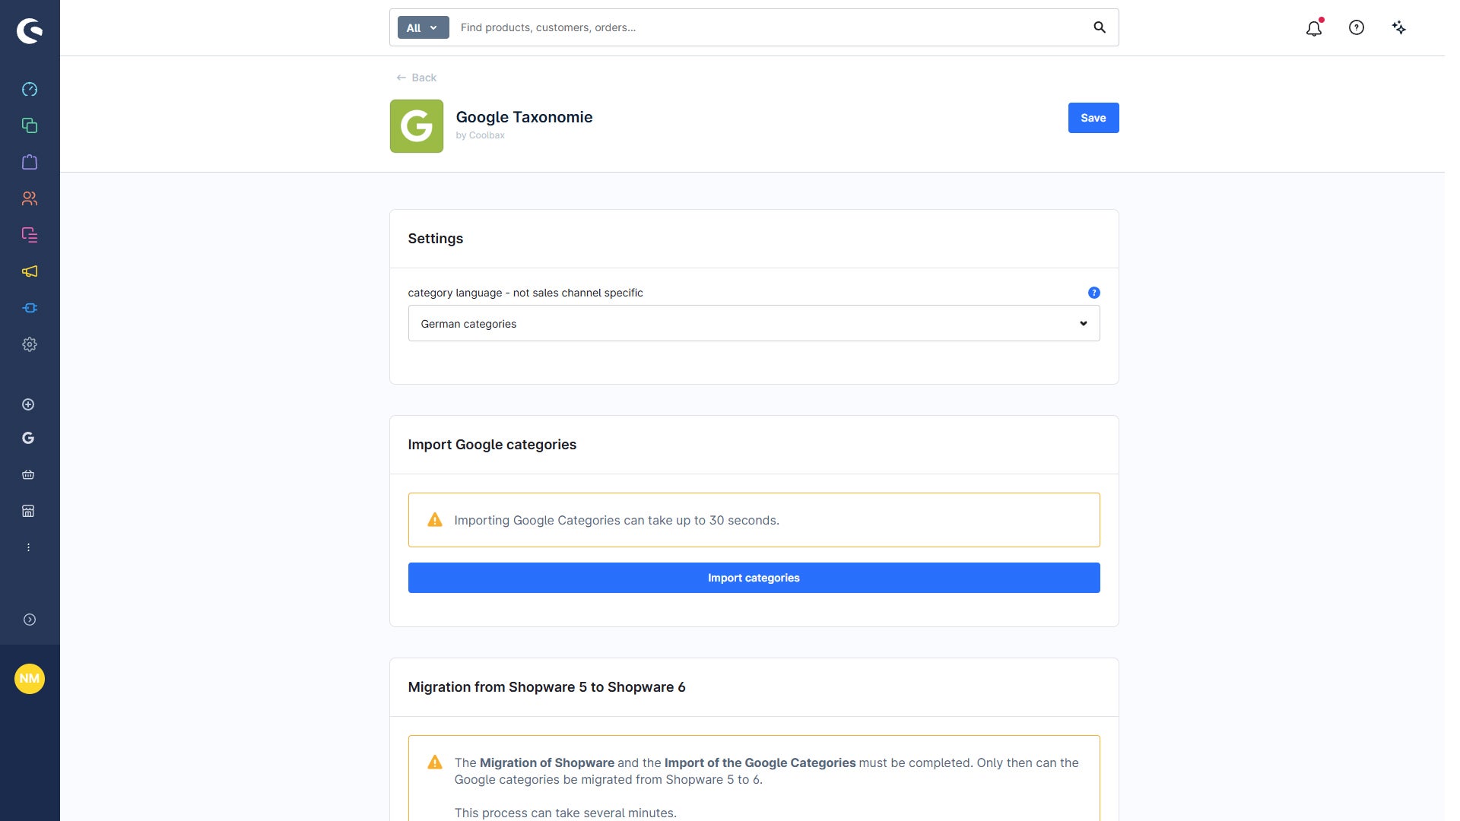
Task: Click the search magnifier icon
Action: pos(1100,27)
